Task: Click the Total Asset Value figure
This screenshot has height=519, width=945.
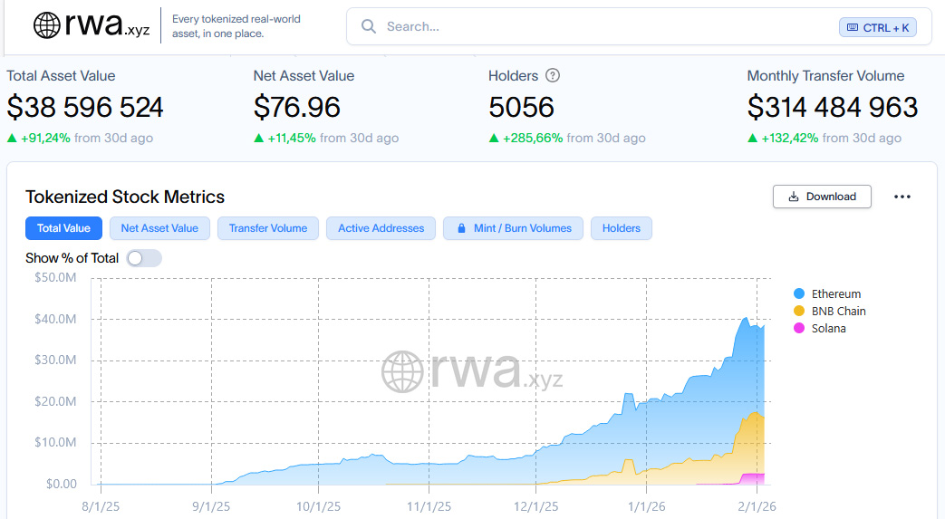Action: point(85,108)
